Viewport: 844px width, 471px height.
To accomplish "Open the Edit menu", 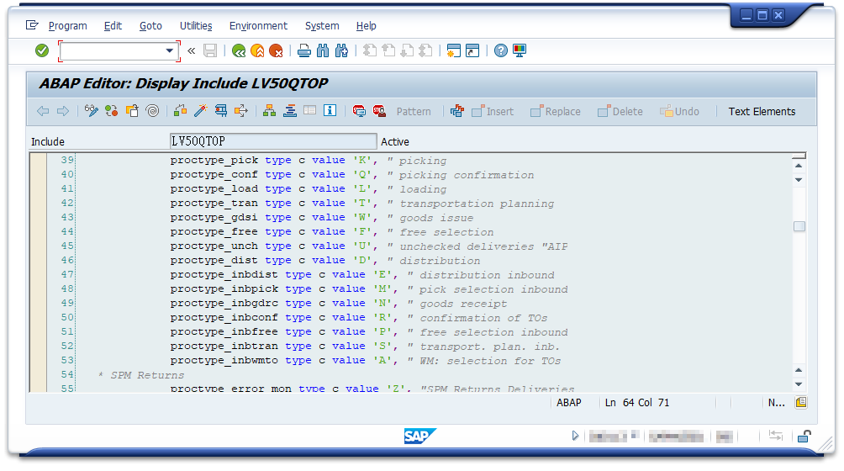I will pyautogui.click(x=113, y=26).
